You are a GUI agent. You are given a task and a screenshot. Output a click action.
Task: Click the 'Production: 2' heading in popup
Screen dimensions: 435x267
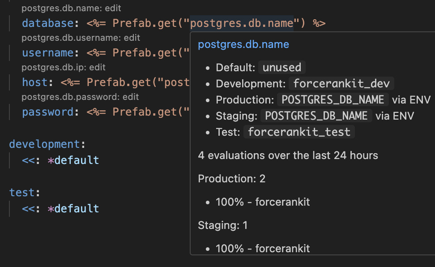point(232,179)
